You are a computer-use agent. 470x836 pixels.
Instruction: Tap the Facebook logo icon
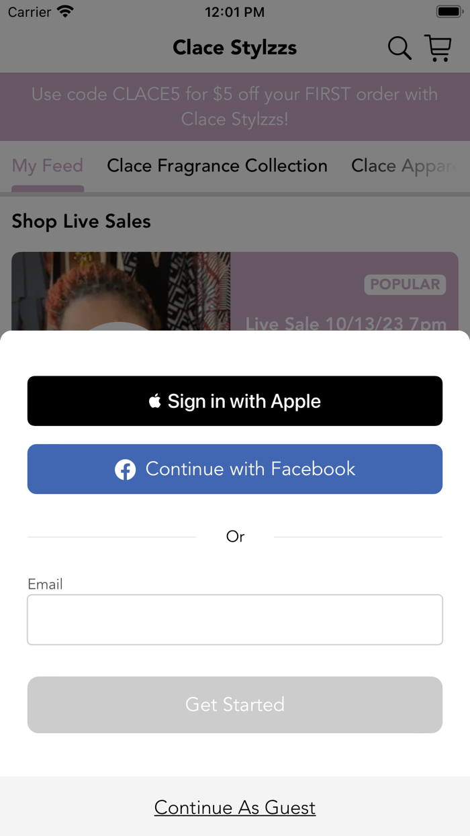pos(125,469)
